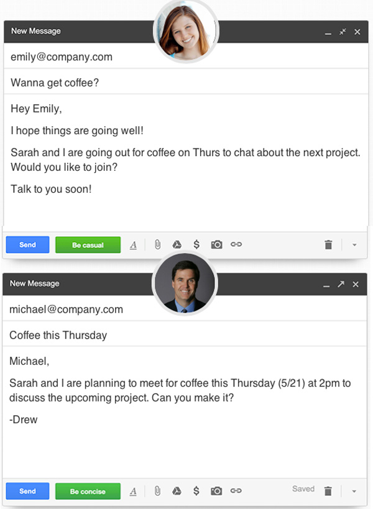
Task: Discard Michael's draft with the trash icon
Action: pyautogui.click(x=328, y=491)
